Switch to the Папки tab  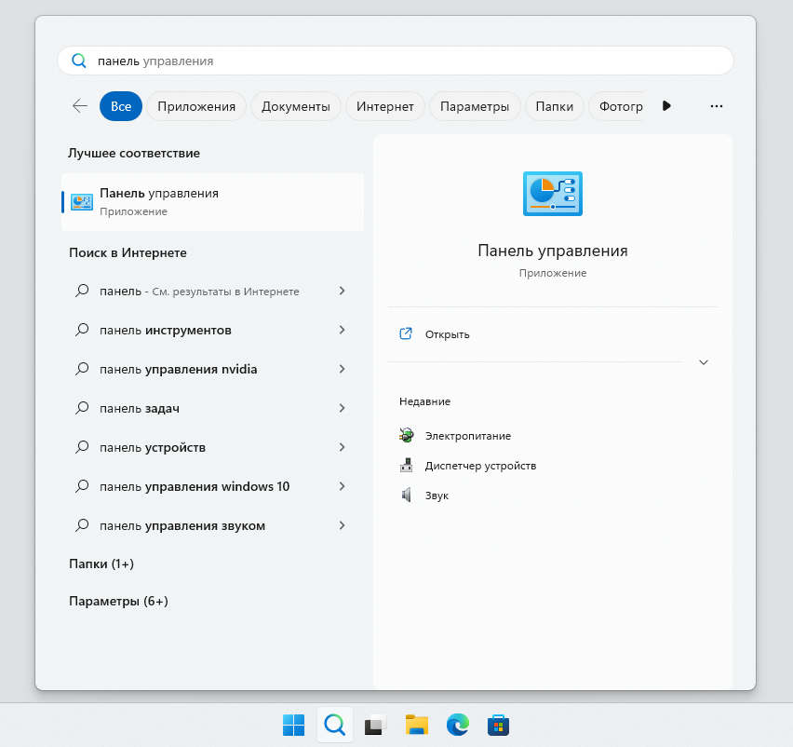pos(555,106)
